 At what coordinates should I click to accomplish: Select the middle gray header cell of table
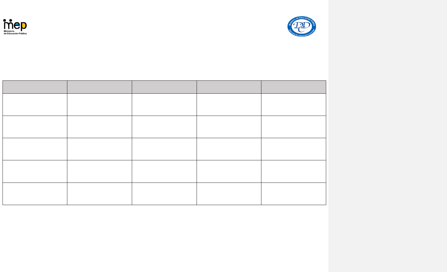click(x=164, y=87)
